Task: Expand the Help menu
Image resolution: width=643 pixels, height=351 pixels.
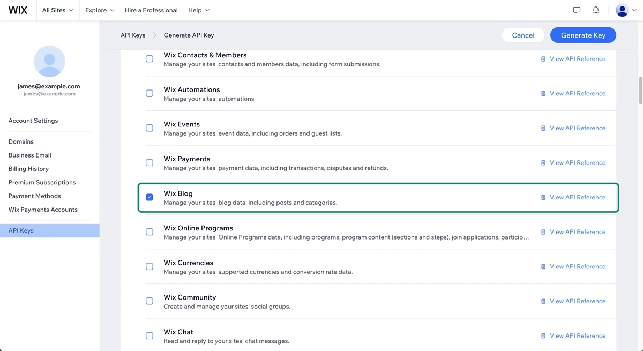Action: coord(199,10)
